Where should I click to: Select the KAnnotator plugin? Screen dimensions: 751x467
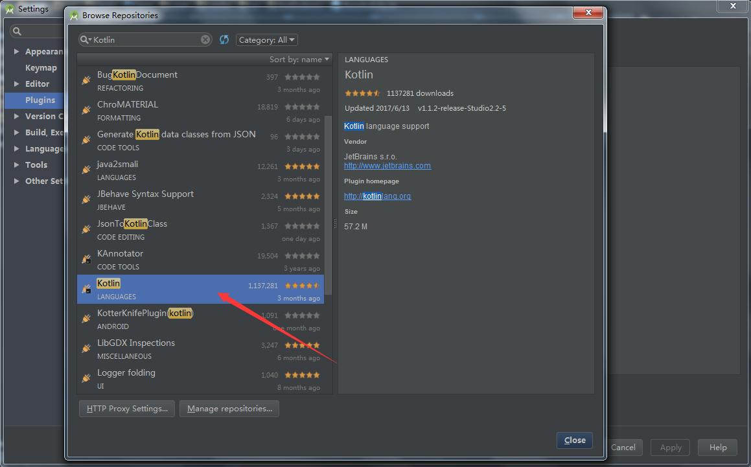tap(201, 260)
